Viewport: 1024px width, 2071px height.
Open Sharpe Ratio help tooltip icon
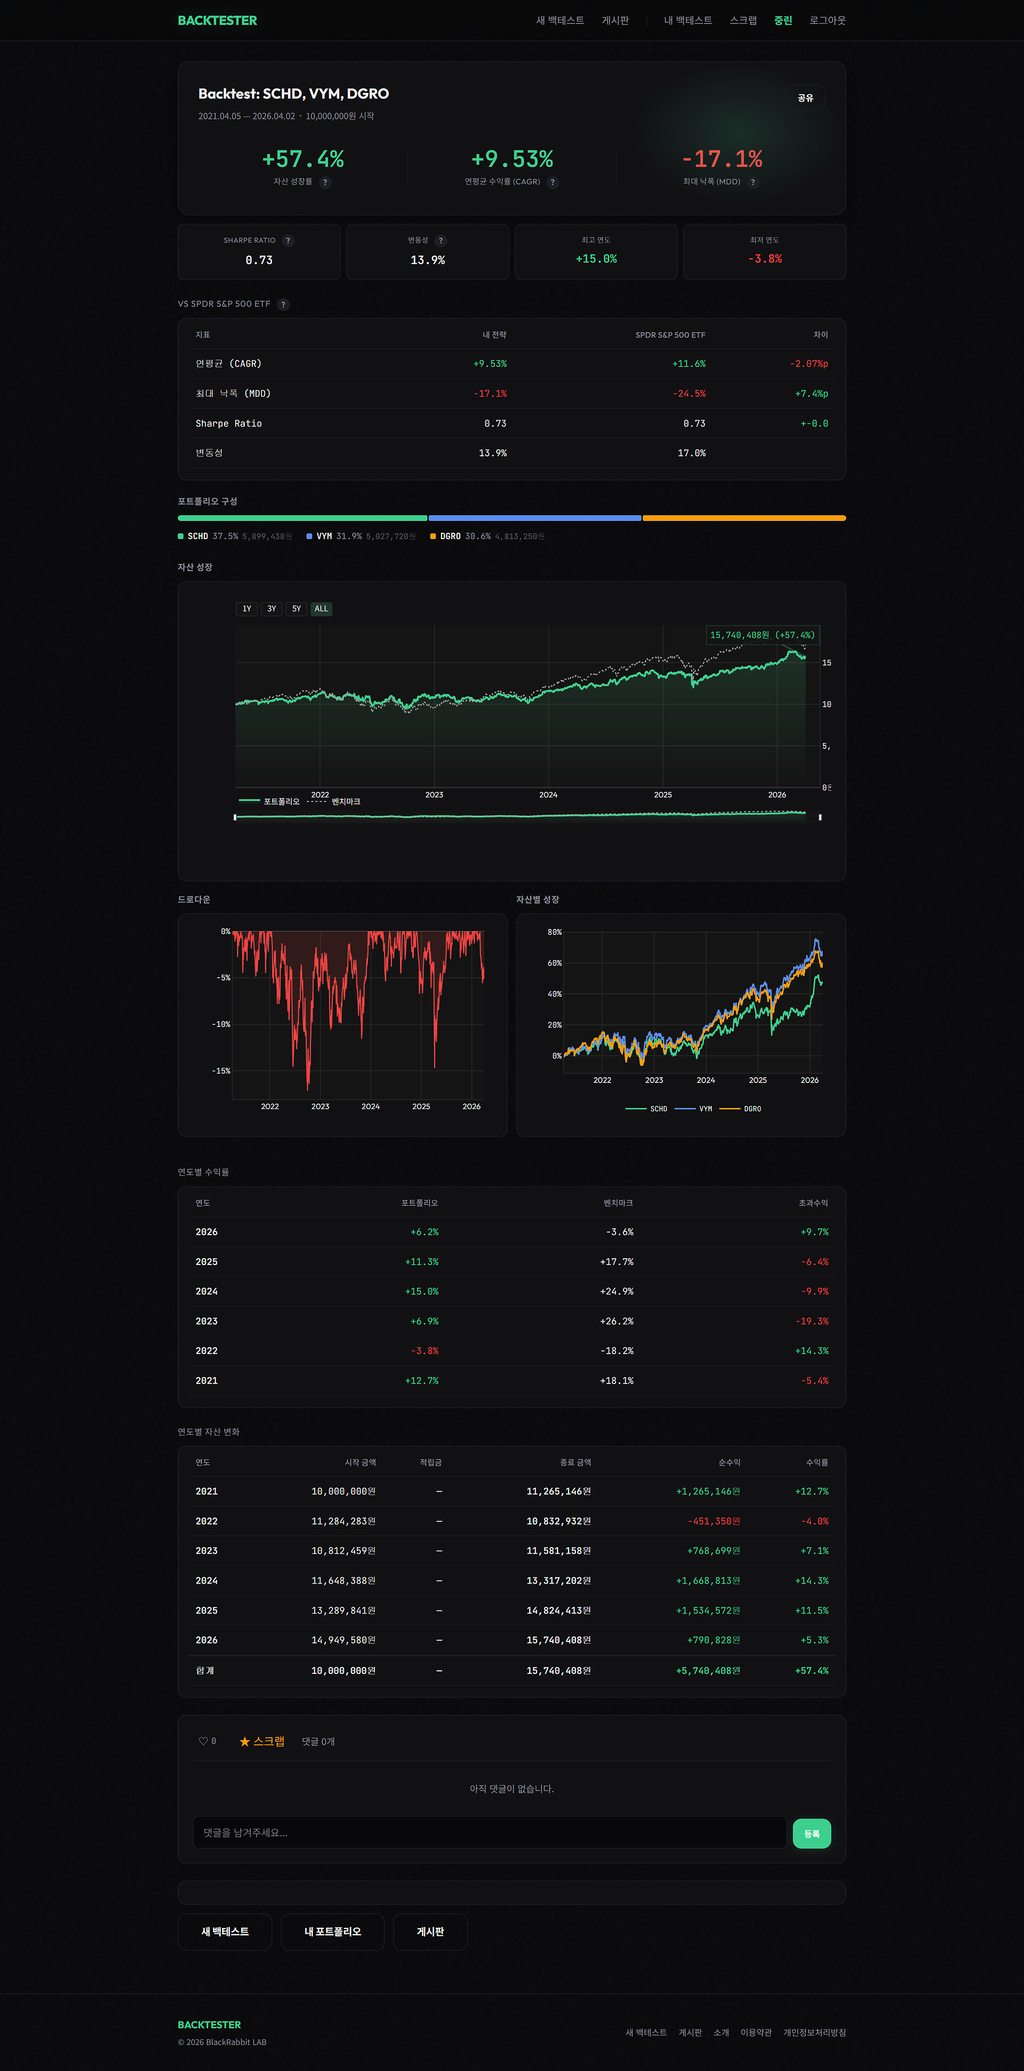289,240
